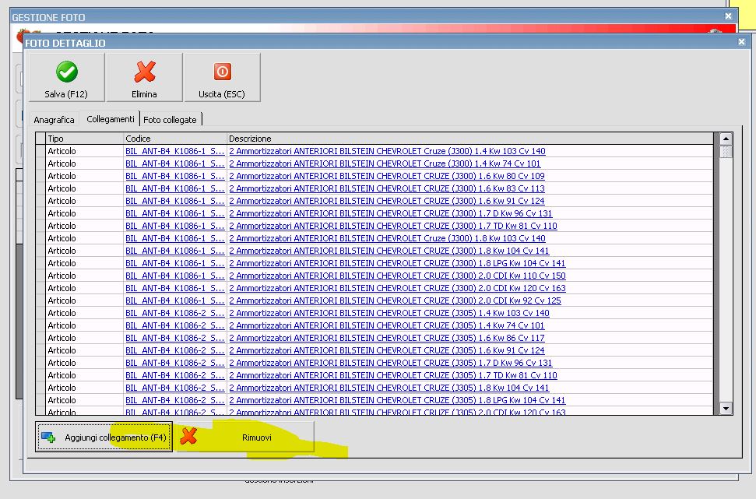This screenshot has height=499, width=756.
Task: Open link CRUZE (J300) 1.6 Kw 80 Cv 109
Action: click(x=387, y=176)
